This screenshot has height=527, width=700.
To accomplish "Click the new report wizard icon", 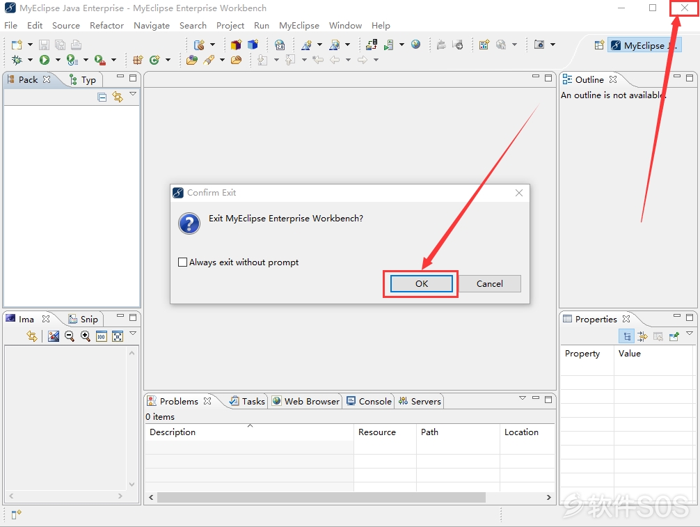I will (x=484, y=45).
